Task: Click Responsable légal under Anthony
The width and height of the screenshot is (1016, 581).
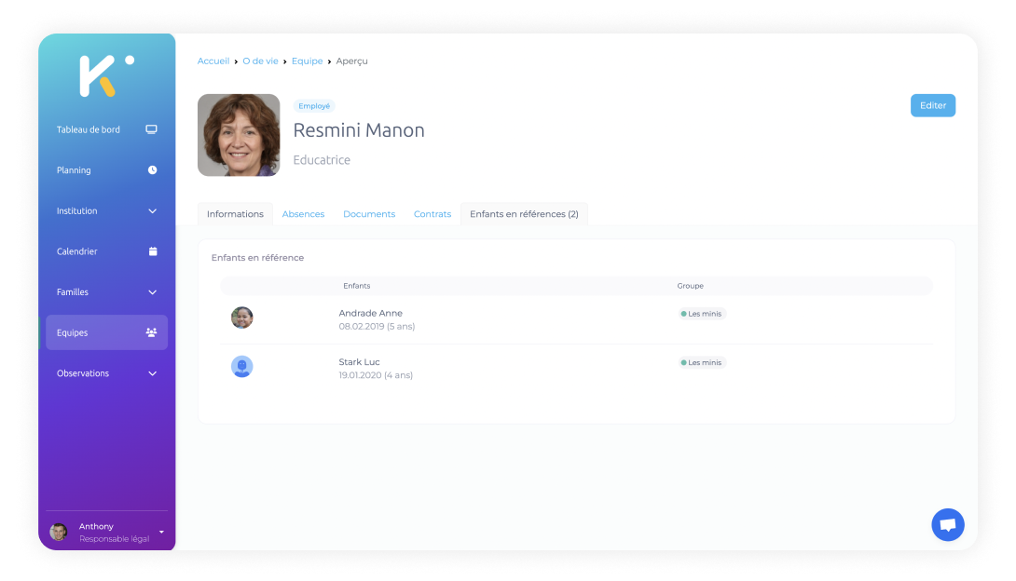Action: [114, 539]
